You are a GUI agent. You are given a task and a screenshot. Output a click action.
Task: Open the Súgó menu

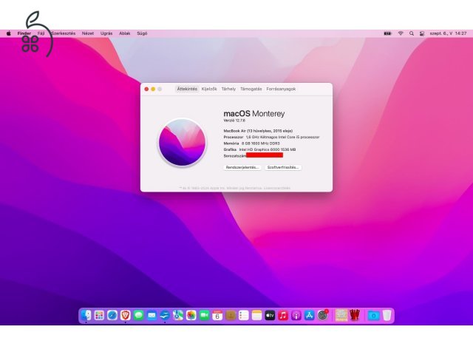[142, 33]
